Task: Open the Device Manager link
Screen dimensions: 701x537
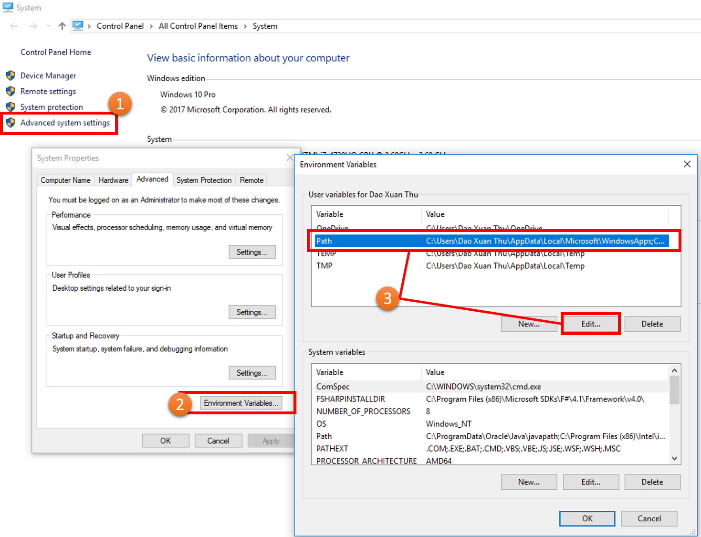Action: (x=48, y=75)
